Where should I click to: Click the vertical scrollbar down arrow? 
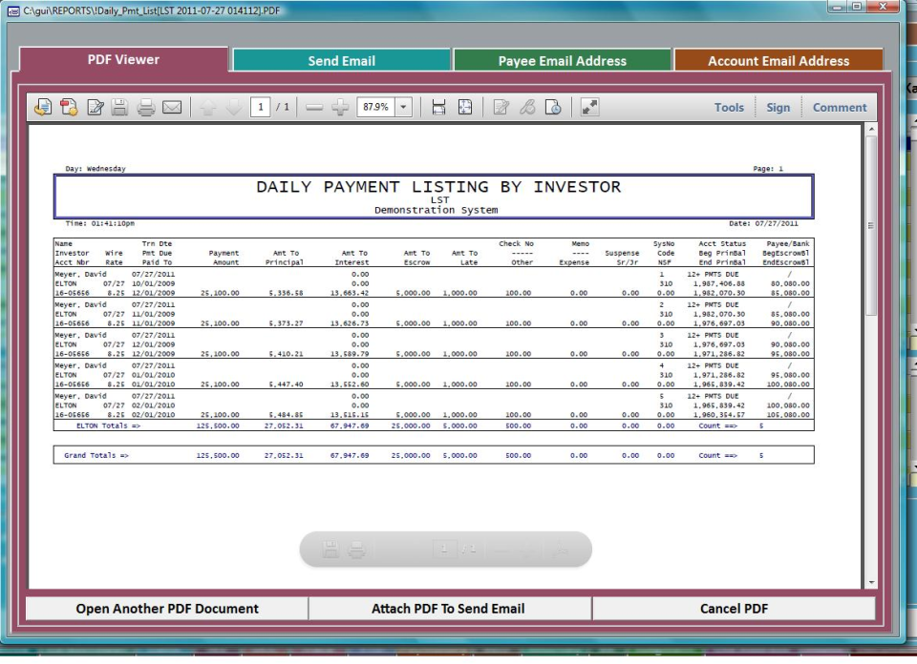[x=871, y=582]
